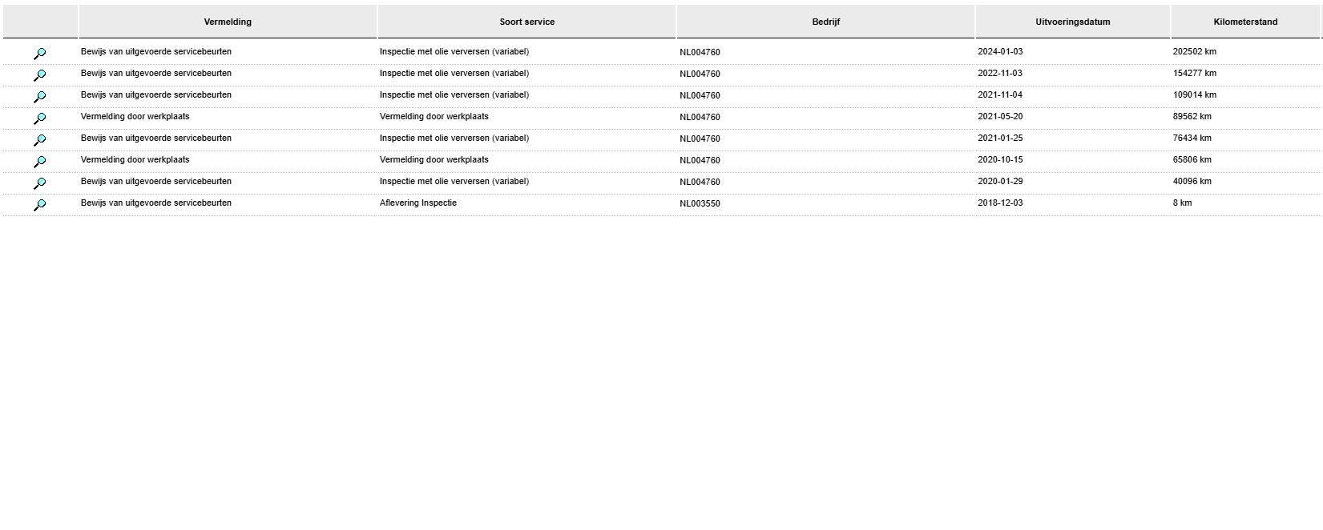This screenshot has width=1323, height=530.
Task: Click the Soort service column header
Action: [526, 22]
